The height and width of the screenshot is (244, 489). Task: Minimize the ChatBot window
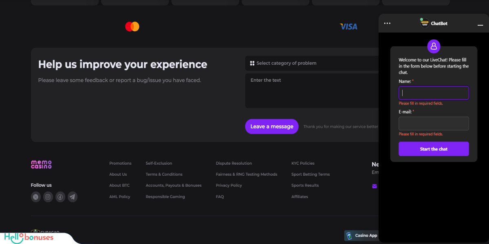tap(480, 25)
